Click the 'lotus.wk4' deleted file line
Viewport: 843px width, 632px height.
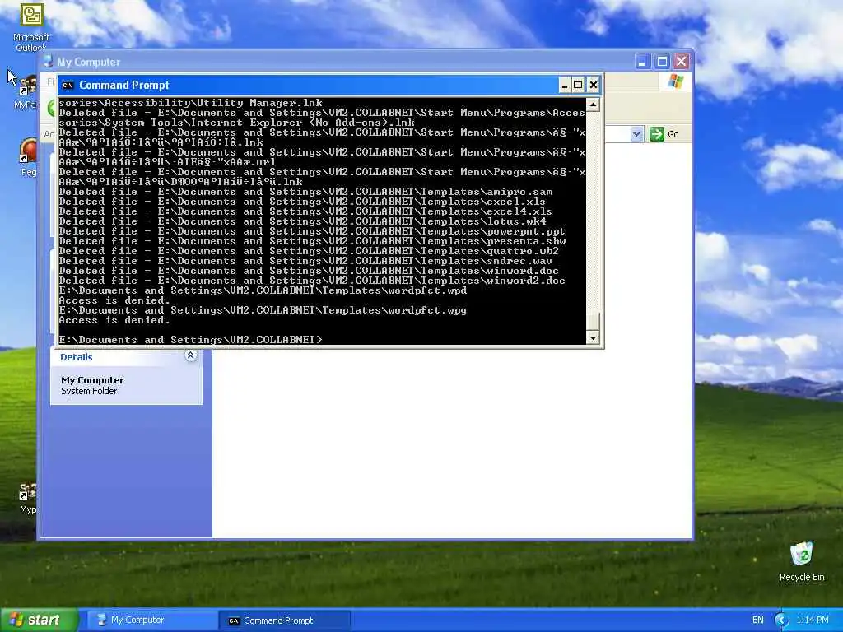(302, 221)
